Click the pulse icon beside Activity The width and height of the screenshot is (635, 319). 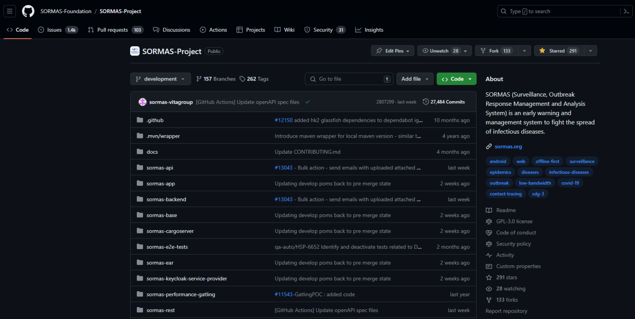(489, 255)
